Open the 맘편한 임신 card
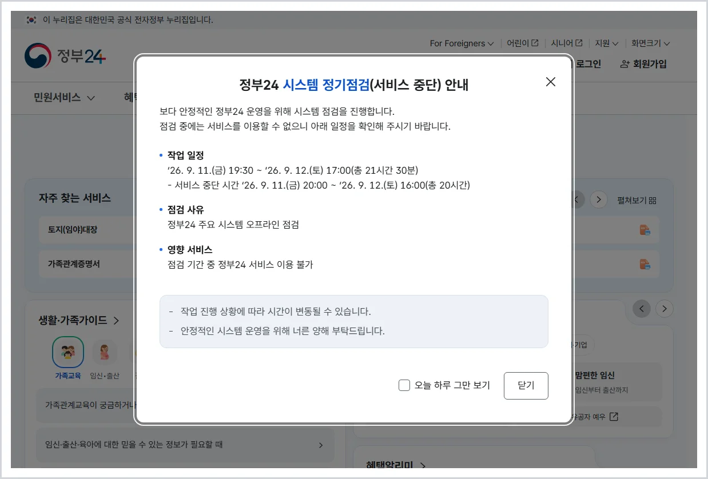Screen dimensions: 708x479 617,382
